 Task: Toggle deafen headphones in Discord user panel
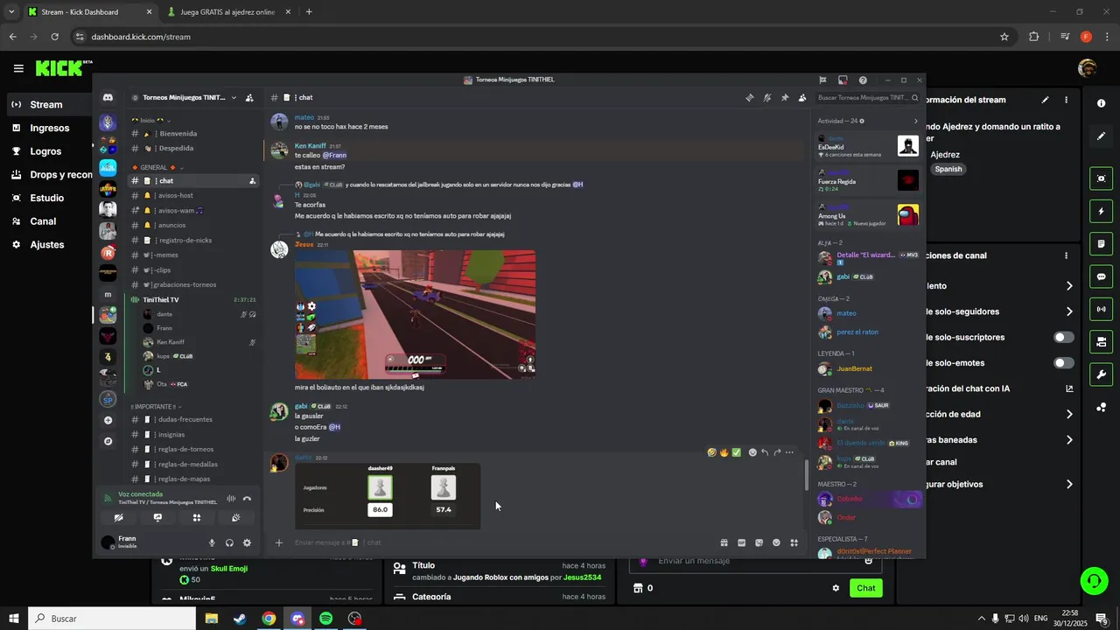coord(229,542)
